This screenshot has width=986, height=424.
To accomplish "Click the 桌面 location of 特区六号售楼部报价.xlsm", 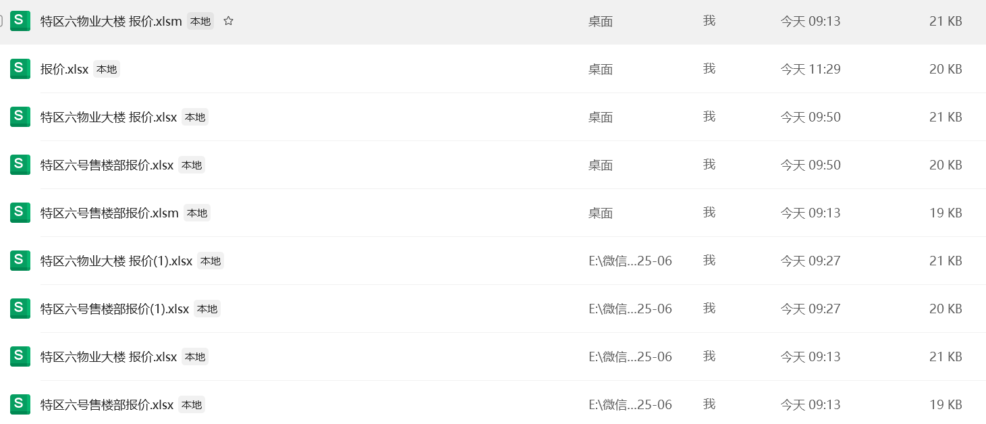I will coord(601,213).
